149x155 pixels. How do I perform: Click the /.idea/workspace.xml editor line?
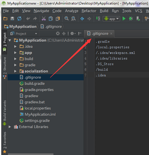(x=115, y=53)
